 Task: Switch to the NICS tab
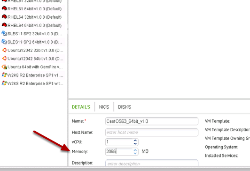(104, 107)
